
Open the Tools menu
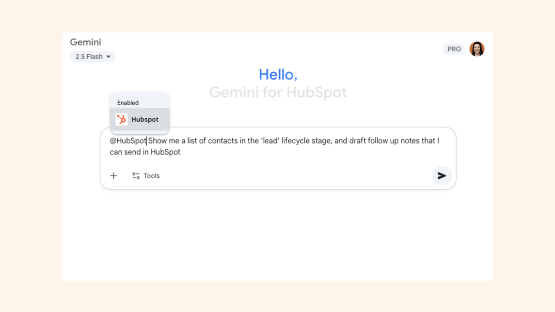point(145,176)
